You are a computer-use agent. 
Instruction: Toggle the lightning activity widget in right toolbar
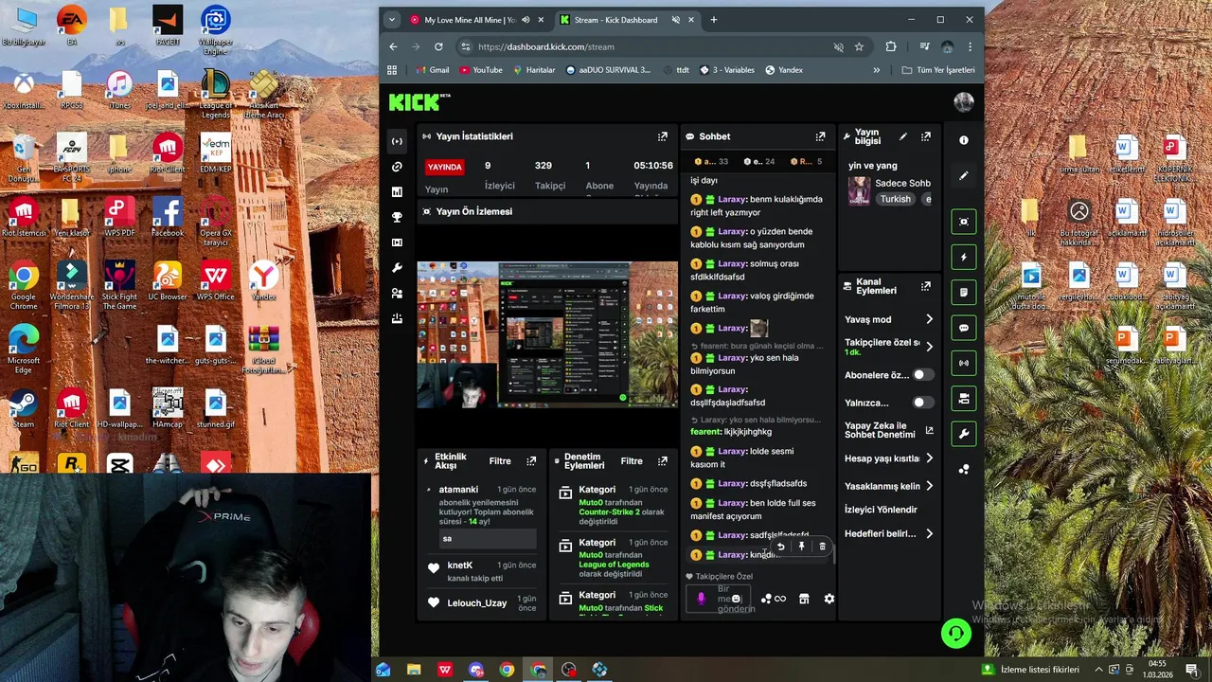click(x=964, y=257)
